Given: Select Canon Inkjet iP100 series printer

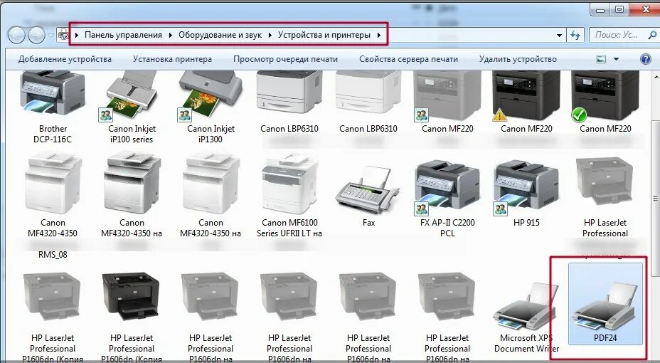Looking at the screenshot, I should pos(132,107).
